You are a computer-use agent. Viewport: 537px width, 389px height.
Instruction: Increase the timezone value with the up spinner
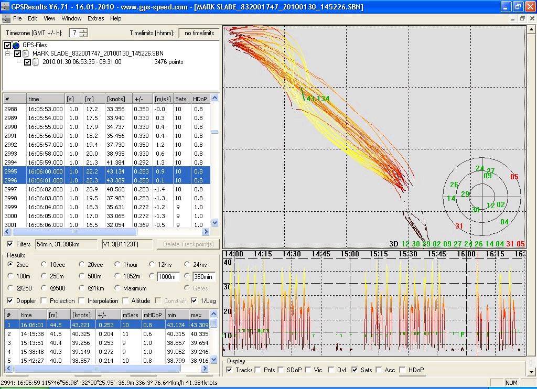[x=83, y=31]
